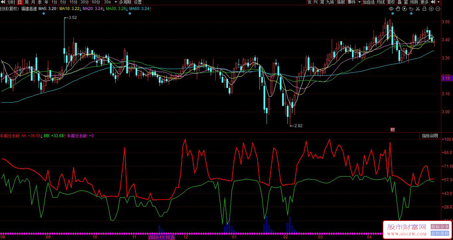Toggle the 九转 indicator

[x=330, y=2]
